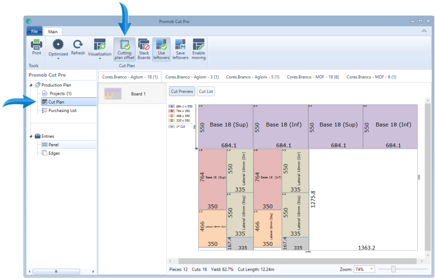Click legend swatch A 684.1 x 550
This screenshot has width=435, height=279.
pos(172,106)
